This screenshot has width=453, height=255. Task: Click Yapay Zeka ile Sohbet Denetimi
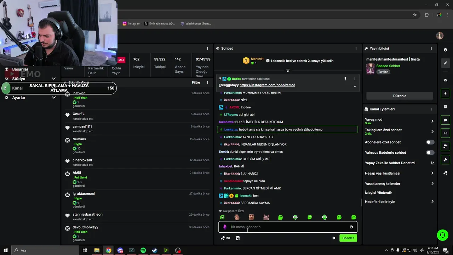390,163
